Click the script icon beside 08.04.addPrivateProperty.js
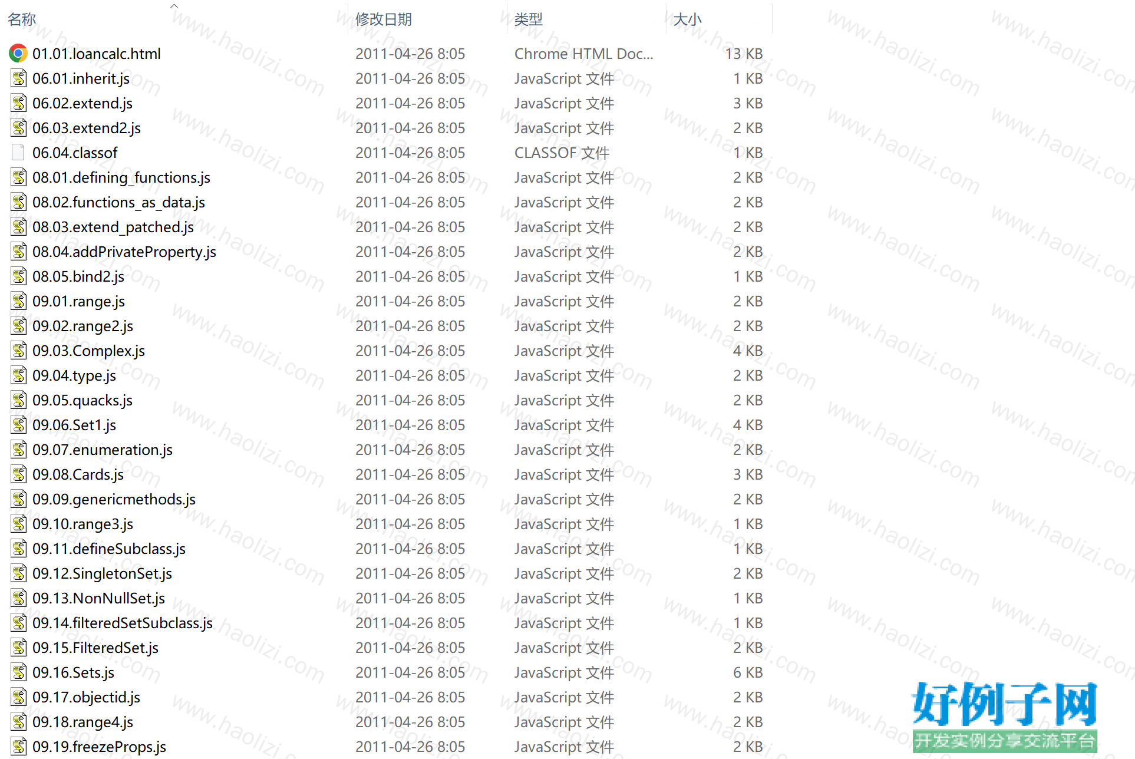Viewport: 1135px width, 759px height. coord(19,252)
